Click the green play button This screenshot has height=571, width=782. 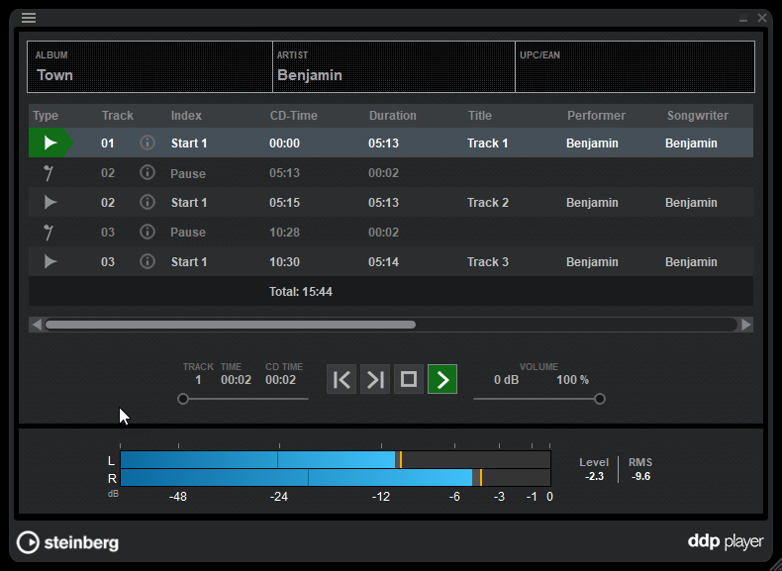click(442, 379)
